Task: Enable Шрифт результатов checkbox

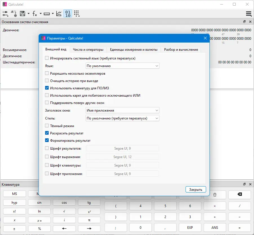Action: pos(47,148)
